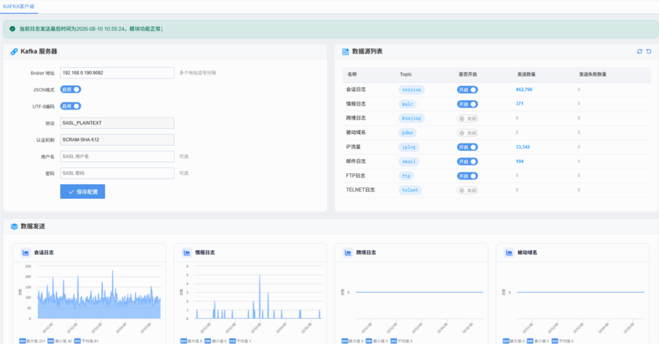
Task: Click the passive domain chart icon
Action: click(509, 253)
